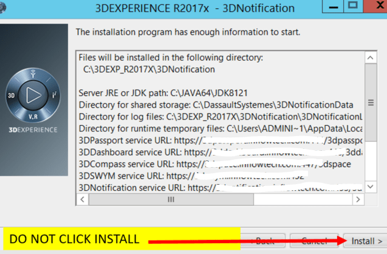
Task: Click the 3DNotification service URL line
Action: click(x=221, y=188)
